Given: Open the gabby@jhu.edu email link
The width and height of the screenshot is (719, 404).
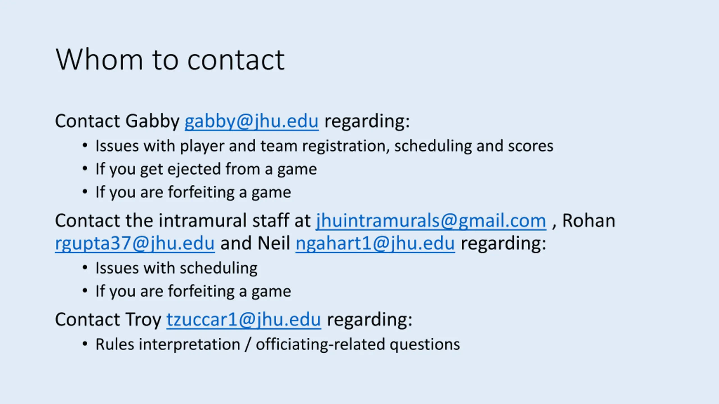Looking at the screenshot, I should (x=251, y=121).
